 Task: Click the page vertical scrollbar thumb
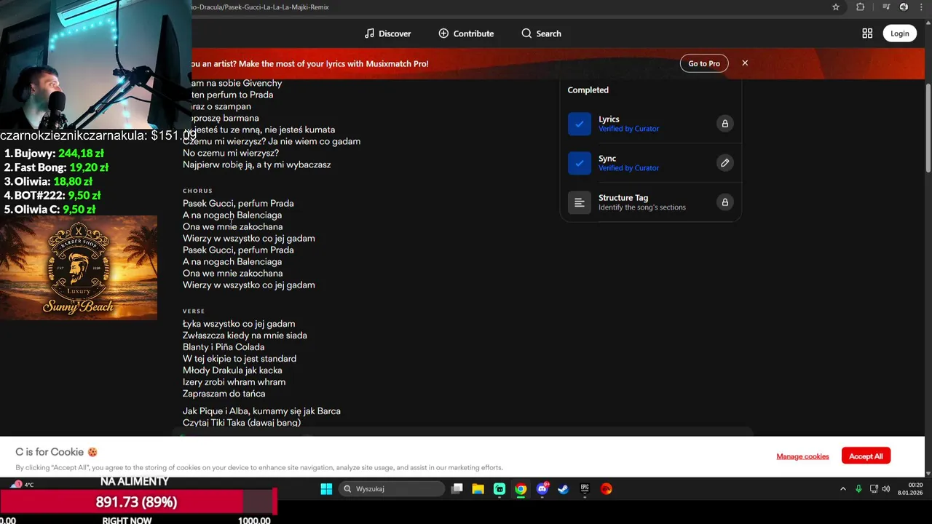(928, 127)
